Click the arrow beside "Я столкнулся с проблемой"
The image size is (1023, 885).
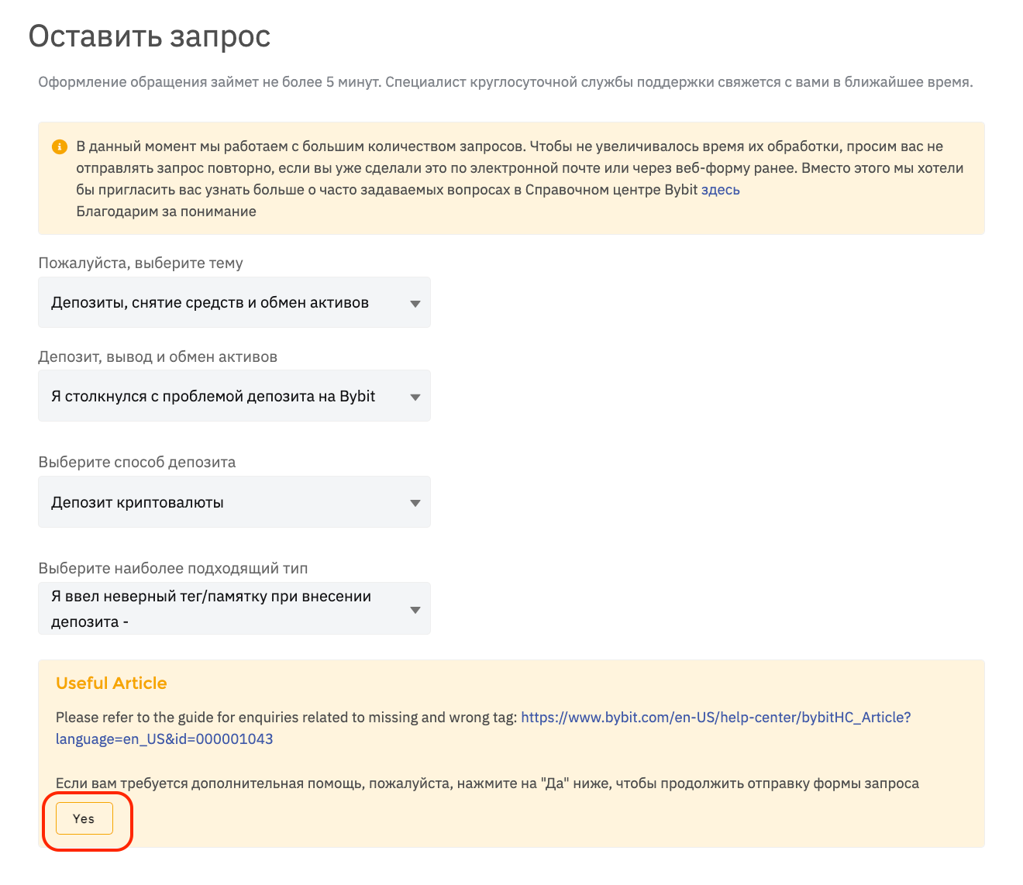[415, 397]
